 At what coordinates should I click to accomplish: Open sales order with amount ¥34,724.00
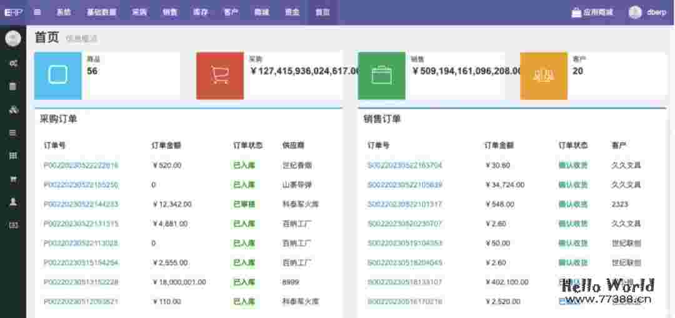404,185
